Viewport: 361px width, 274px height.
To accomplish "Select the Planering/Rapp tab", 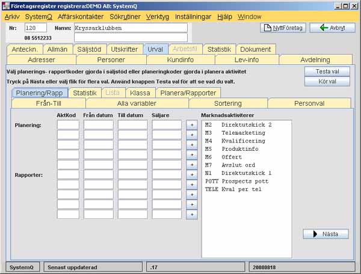I will pos(39,93).
